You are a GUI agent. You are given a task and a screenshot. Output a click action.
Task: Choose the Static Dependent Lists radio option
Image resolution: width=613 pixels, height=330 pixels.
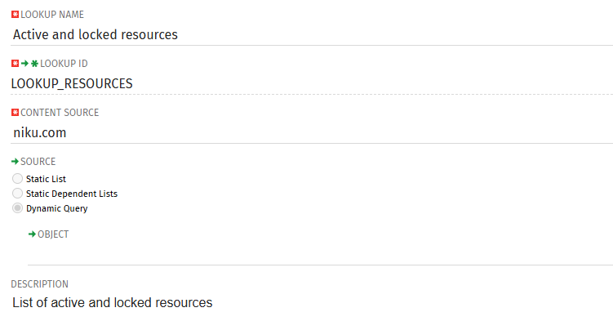click(x=17, y=194)
